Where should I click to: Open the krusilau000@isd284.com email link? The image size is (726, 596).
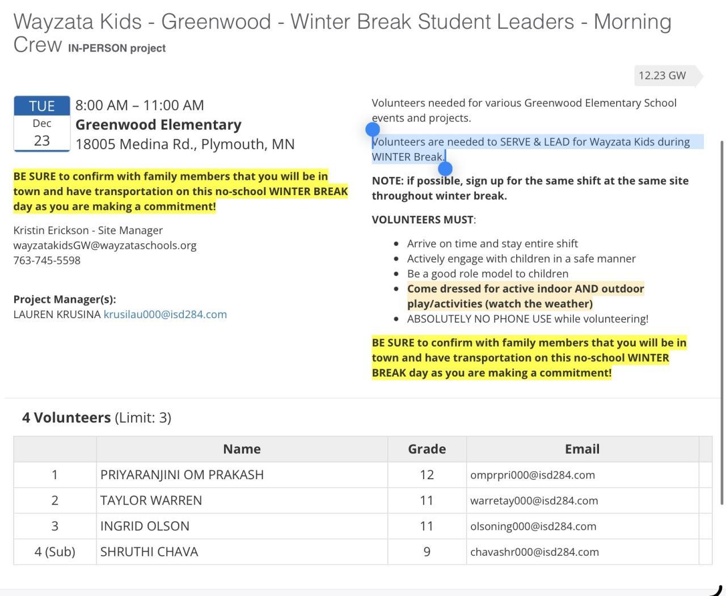[165, 314]
